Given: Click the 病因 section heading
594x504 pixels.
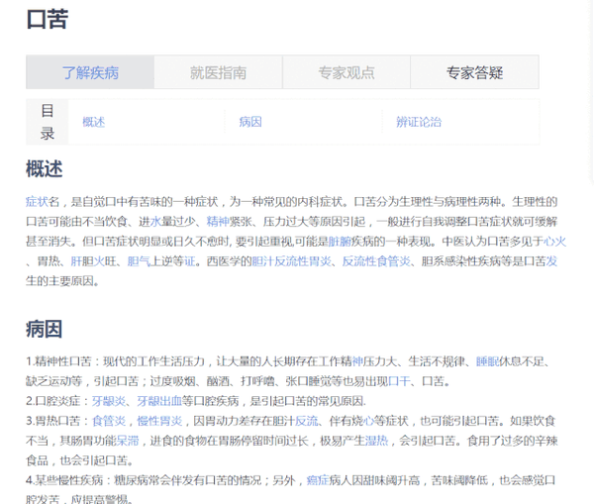Looking at the screenshot, I should [45, 329].
